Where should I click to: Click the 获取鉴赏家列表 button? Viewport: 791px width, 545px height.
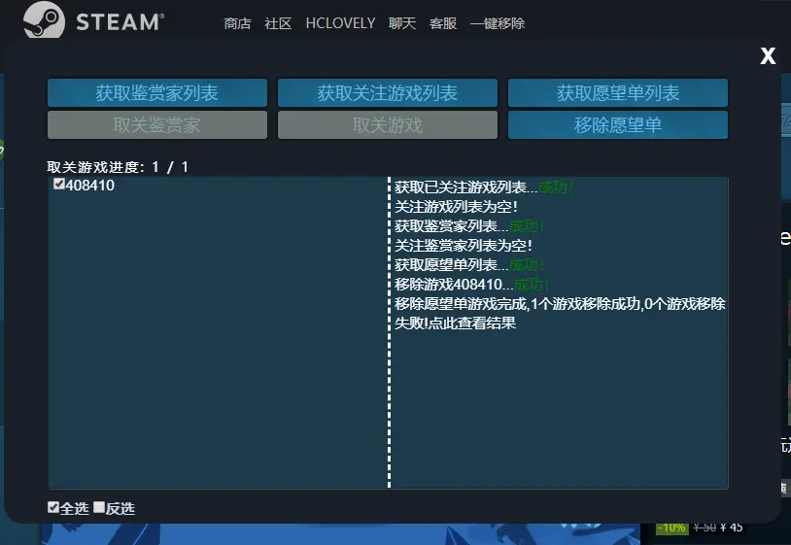(156, 92)
